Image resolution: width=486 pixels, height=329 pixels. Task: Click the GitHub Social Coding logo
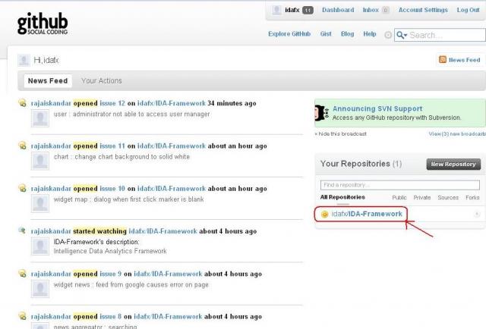point(43,23)
